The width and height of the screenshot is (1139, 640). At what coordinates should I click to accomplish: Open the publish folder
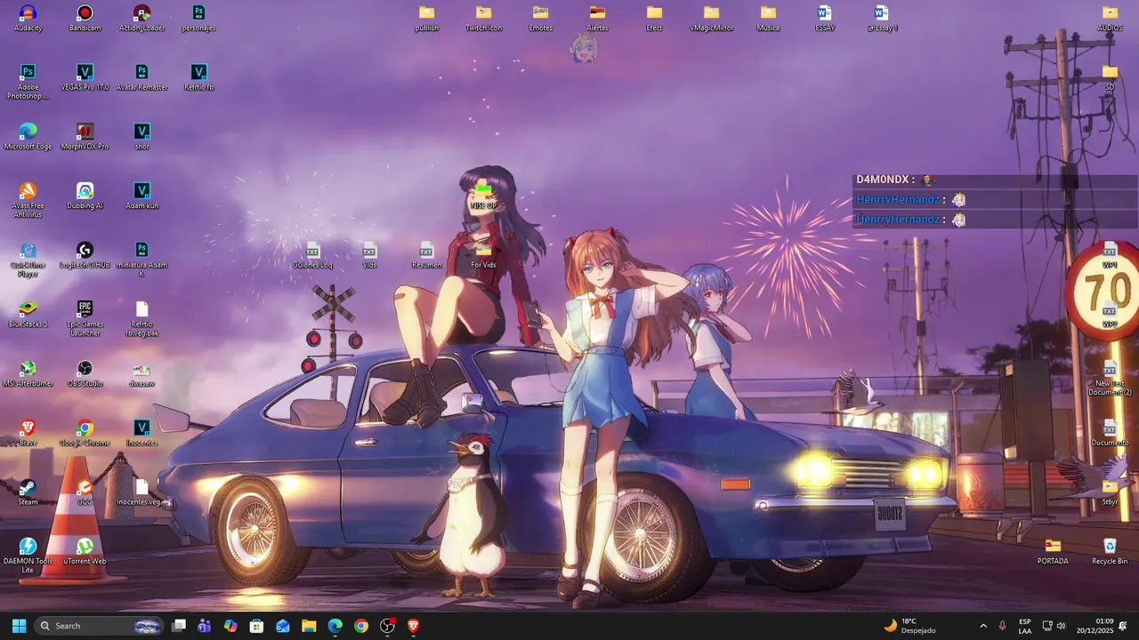pyautogui.click(x=426, y=19)
